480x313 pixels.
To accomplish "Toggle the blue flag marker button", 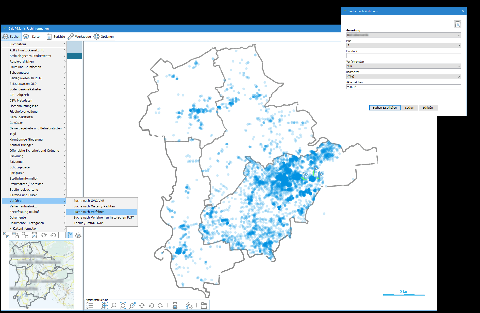I will pyautogui.click(x=70, y=235).
